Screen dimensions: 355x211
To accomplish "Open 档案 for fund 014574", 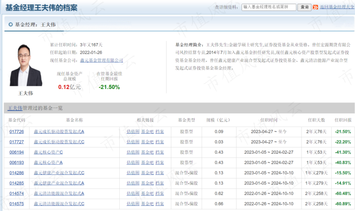I will [x=160, y=193].
